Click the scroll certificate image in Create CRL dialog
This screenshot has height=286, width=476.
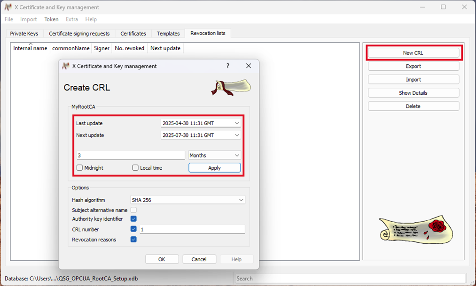pyautogui.click(x=231, y=87)
